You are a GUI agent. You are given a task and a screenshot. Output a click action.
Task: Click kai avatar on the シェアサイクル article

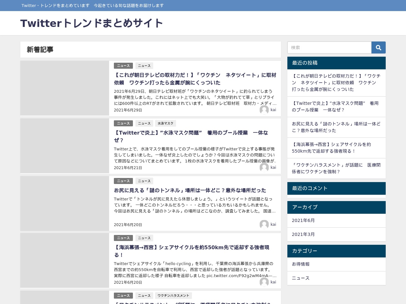[264, 282]
